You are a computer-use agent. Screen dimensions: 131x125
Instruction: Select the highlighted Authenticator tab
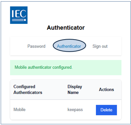pos(69,46)
